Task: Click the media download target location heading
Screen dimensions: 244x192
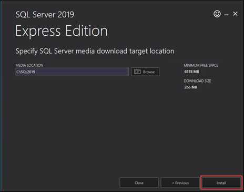Action: pyautogui.click(x=95, y=51)
